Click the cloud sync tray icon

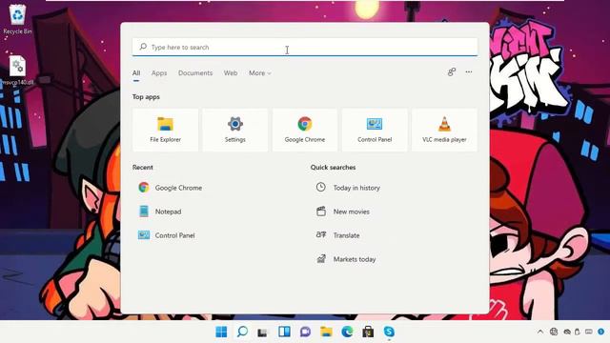(567, 332)
